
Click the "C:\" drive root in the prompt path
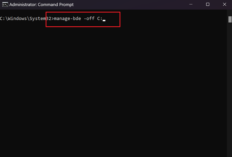(x=3, y=19)
